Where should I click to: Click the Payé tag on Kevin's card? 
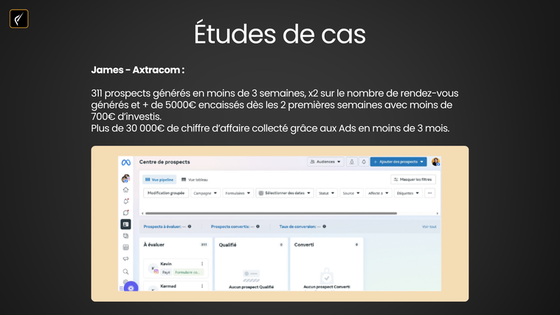tap(166, 272)
